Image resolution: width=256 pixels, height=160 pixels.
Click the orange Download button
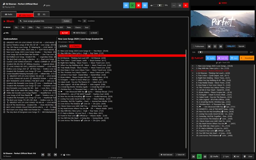(x=247, y=58)
